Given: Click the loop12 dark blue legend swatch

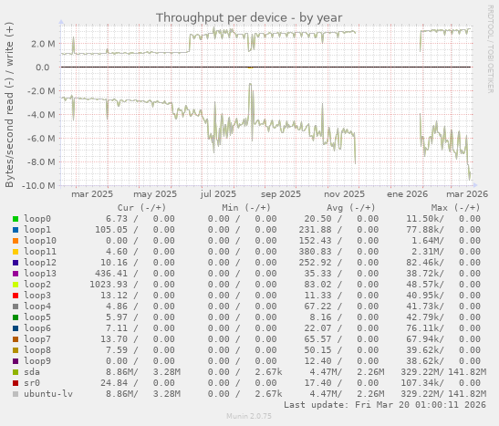Looking at the screenshot, I should [x=16, y=263].
